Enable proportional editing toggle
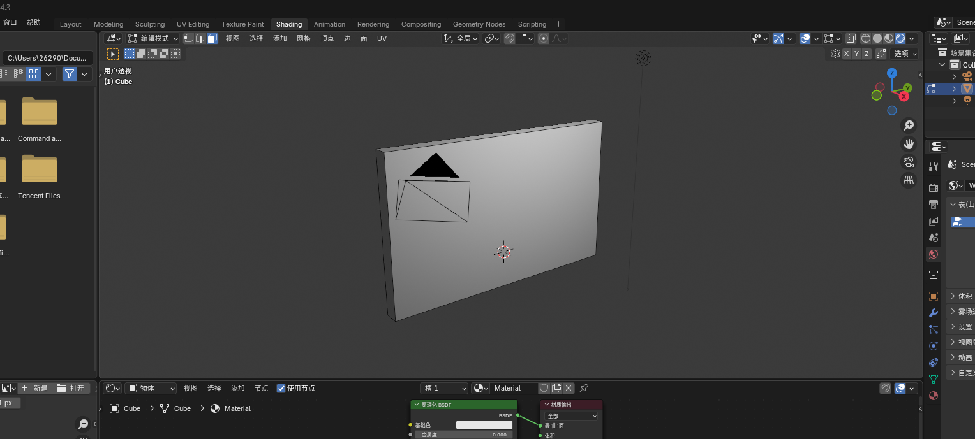The width and height of the screenshot is (975, 439). [544, 38]
